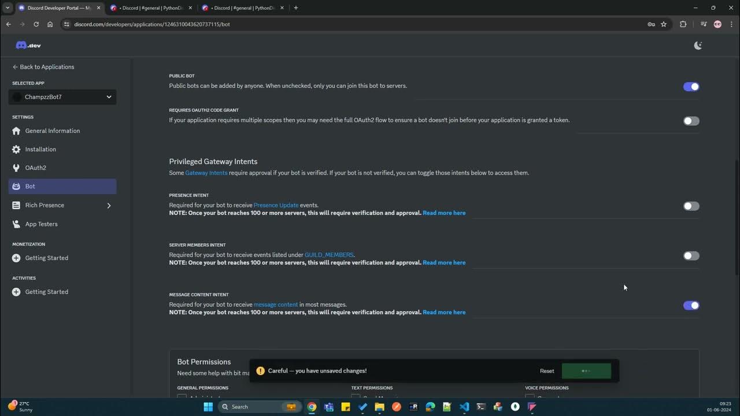Click the browser home icon

pos(50,24)
